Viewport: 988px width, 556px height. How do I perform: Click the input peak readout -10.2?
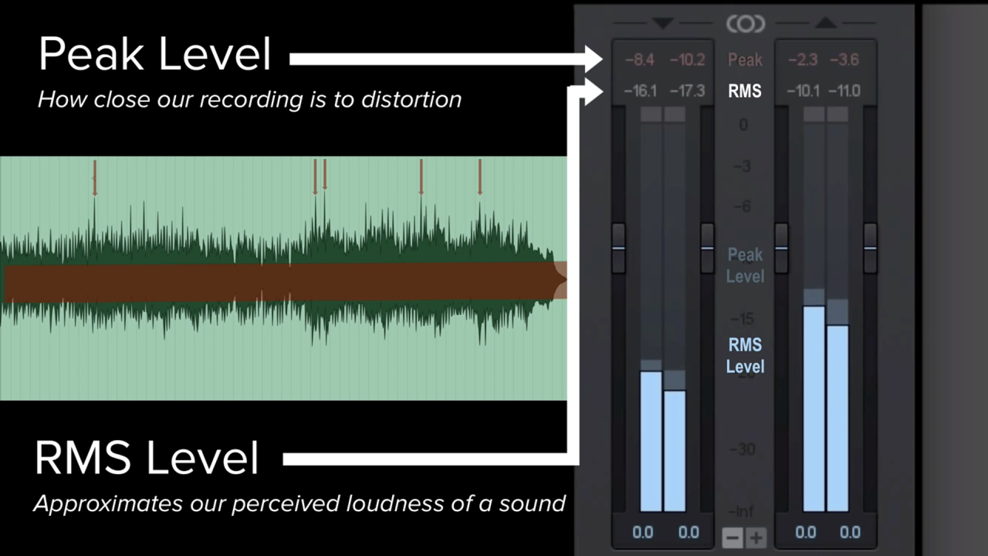coord(687,60)
